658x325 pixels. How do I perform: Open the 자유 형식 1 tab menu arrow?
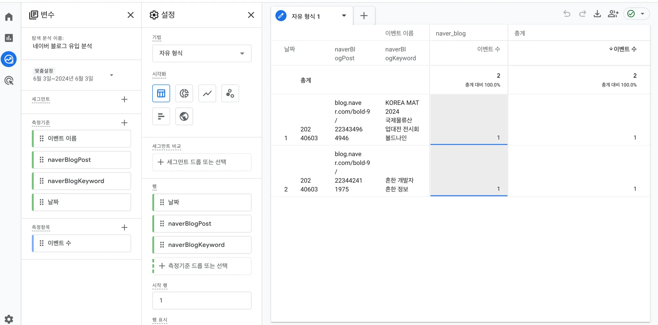pyautogui.click(x=344, y=16)
